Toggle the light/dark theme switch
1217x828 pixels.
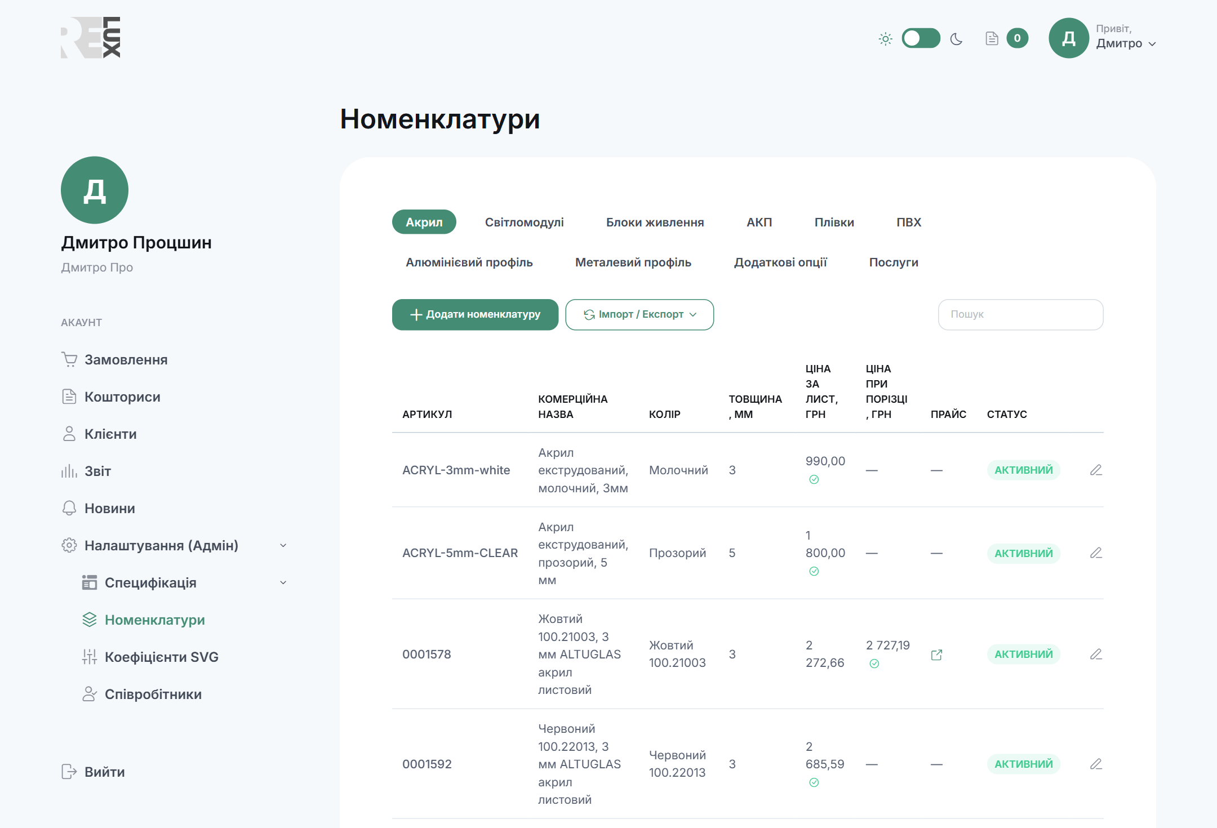click(921, 38)
